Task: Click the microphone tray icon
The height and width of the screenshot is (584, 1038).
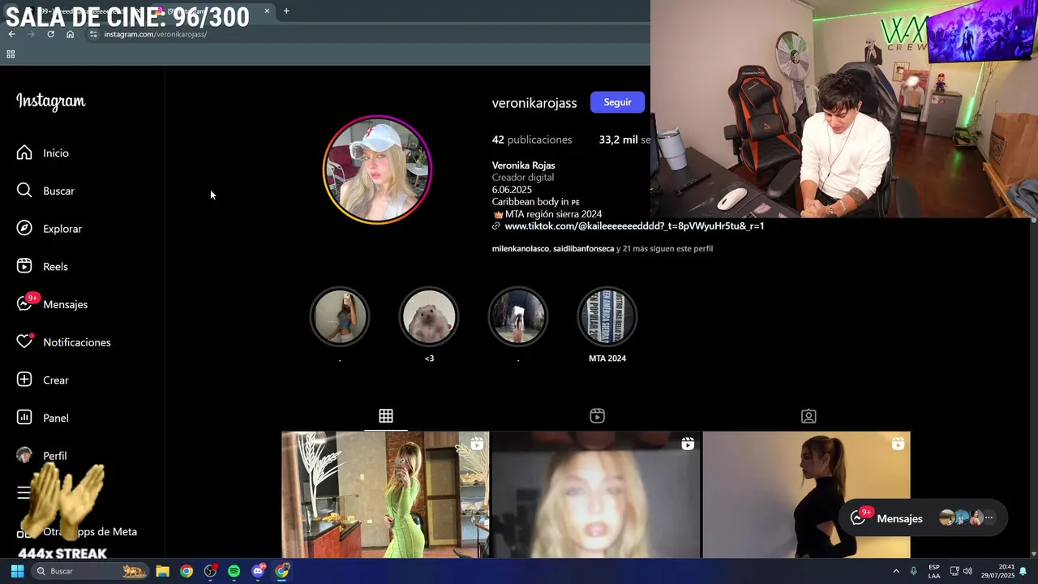Action: [914, 571]
